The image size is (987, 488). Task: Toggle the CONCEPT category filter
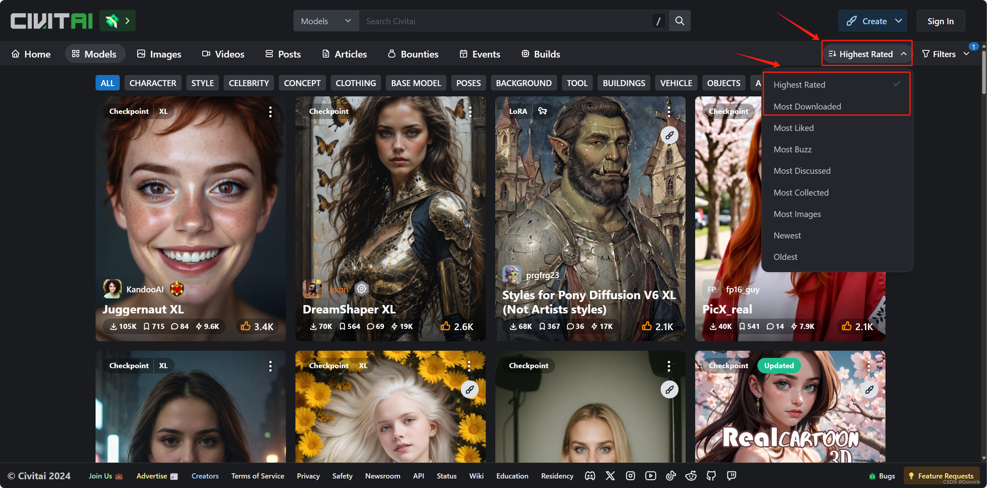click(x=302, y=83)
